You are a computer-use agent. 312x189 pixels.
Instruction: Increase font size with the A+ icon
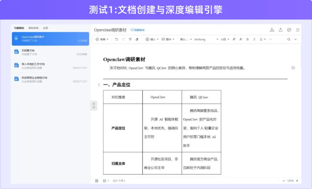coord(234,39)
